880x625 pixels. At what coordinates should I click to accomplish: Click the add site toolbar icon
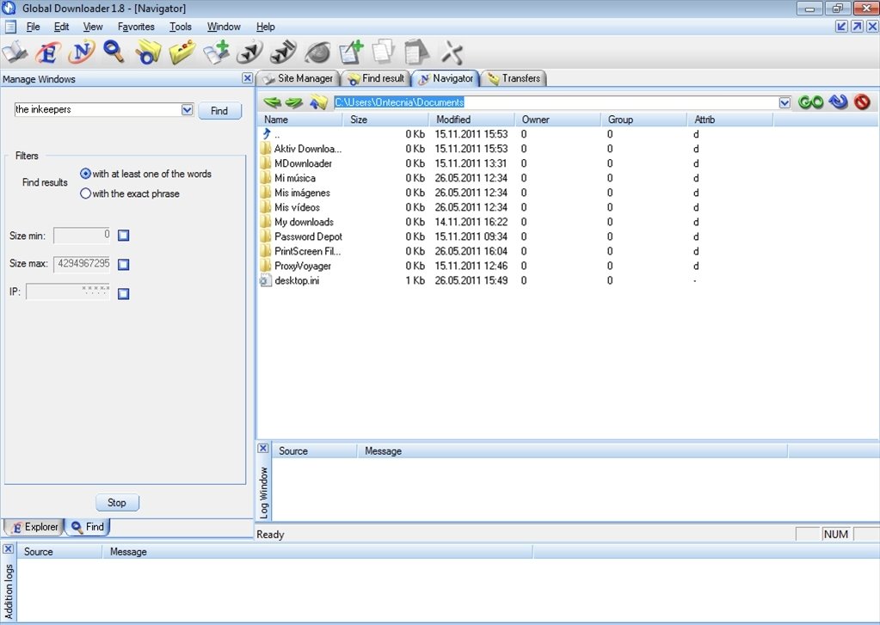coord(216,52)
